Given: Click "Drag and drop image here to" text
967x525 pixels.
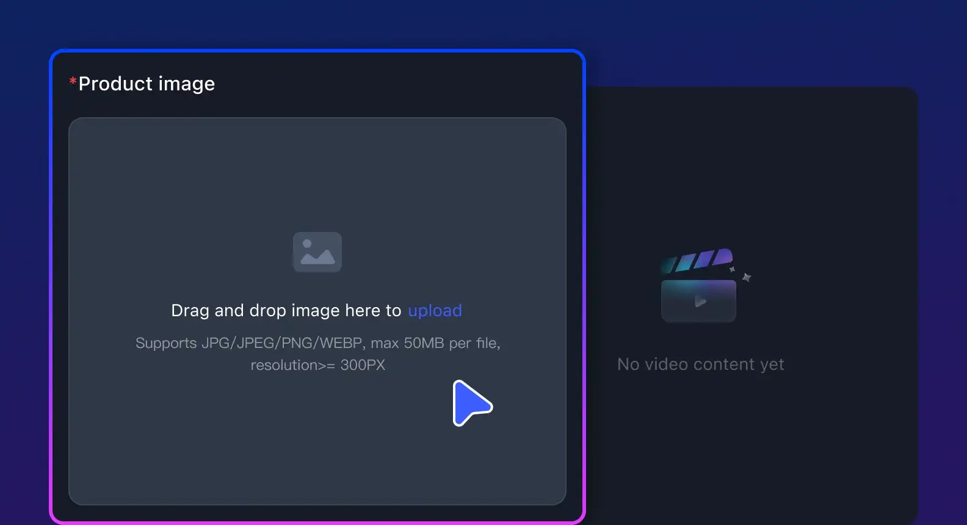Looking at the screenshot, I should (286, 310).
